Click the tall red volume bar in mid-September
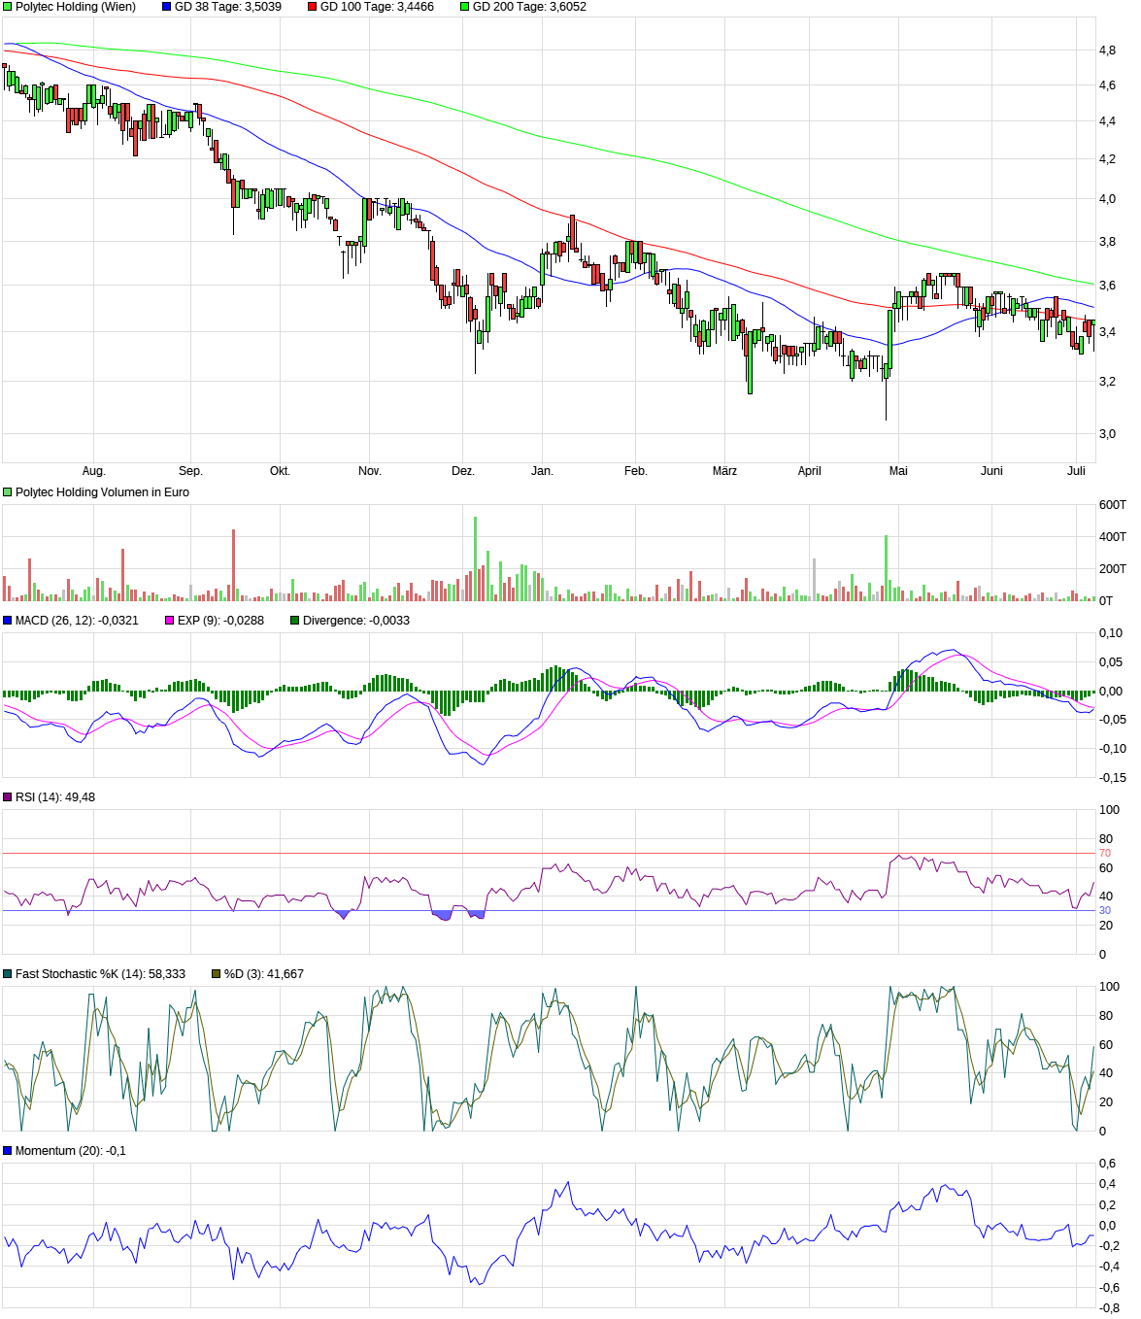This screenshot has width=1141, height=1319. coord(233,565)
